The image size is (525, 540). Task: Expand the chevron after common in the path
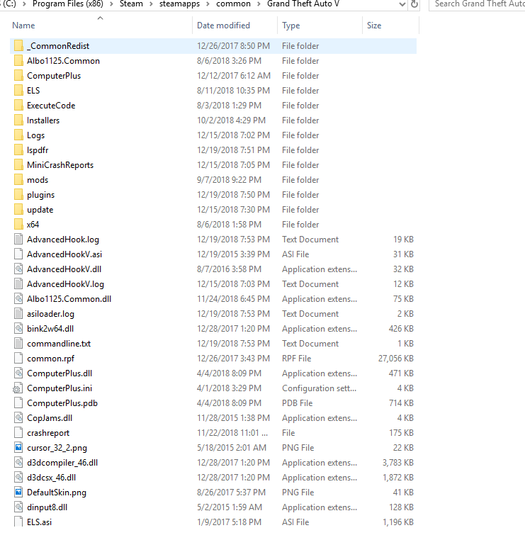coord(259,4)
